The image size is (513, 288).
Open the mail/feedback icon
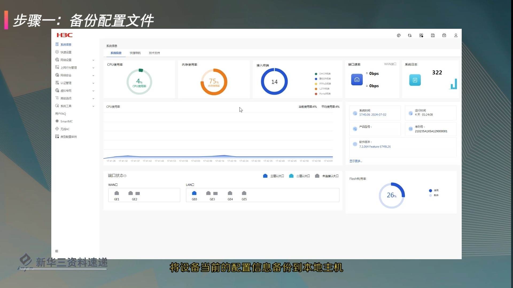click(x=444, y=35)
